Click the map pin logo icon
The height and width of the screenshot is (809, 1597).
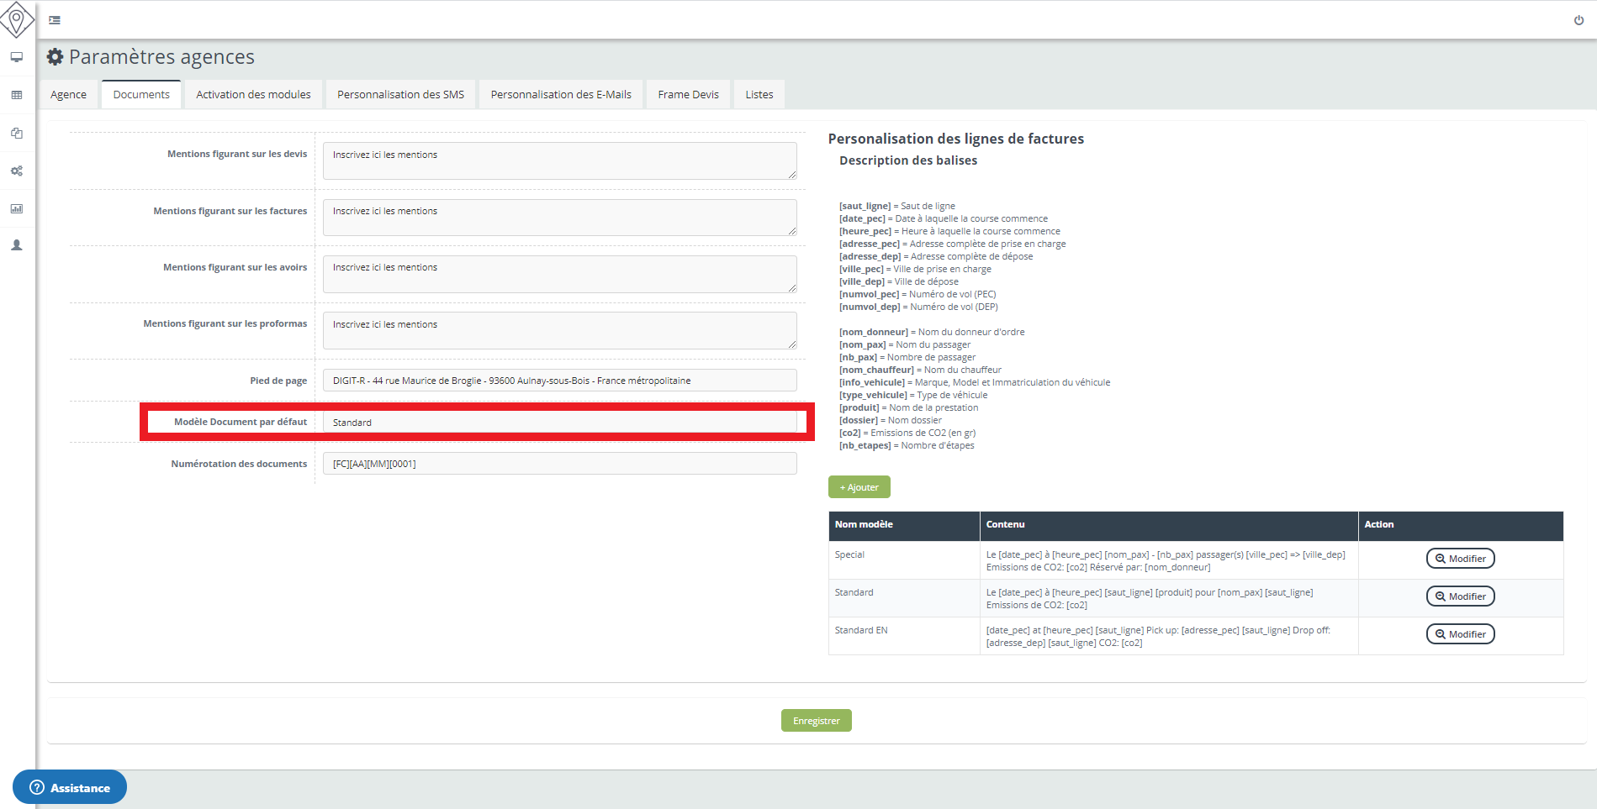tap(17, 19)
